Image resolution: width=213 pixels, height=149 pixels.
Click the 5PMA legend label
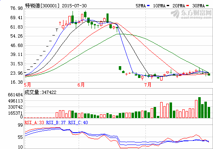pos(140,6)
